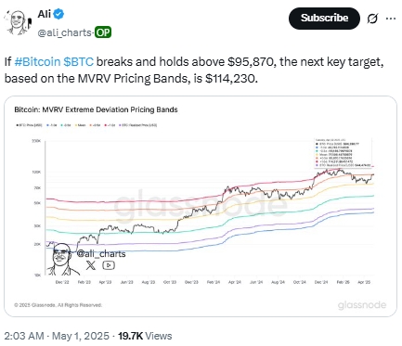Open the @ali_charts handle link
The width and height of the screenshot is (402, 346).
pos(64,32)
